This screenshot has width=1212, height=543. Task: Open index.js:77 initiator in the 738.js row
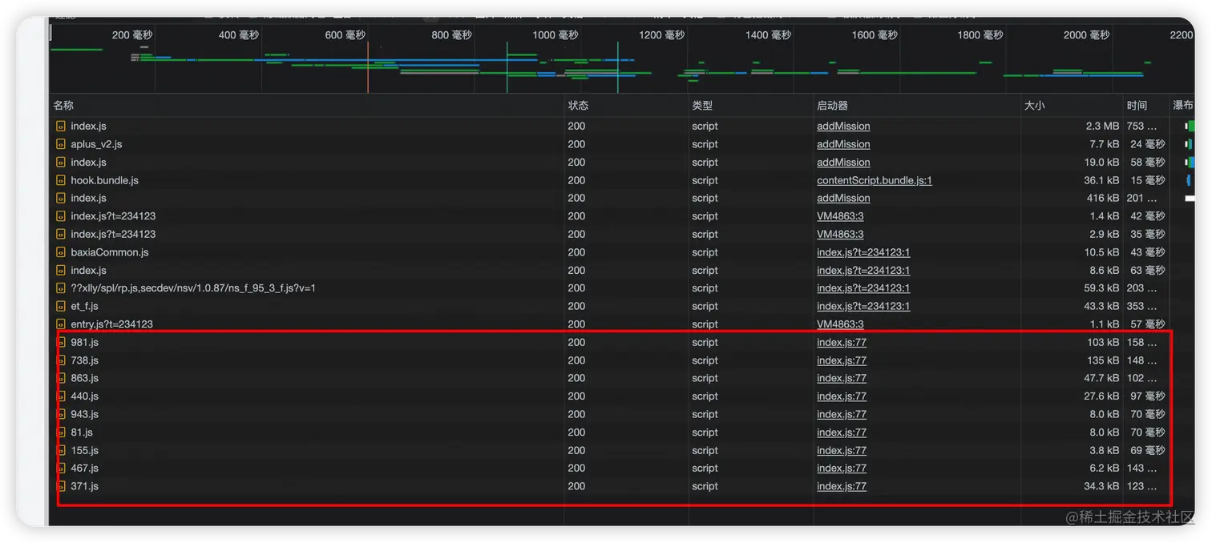tap(842, 360)
